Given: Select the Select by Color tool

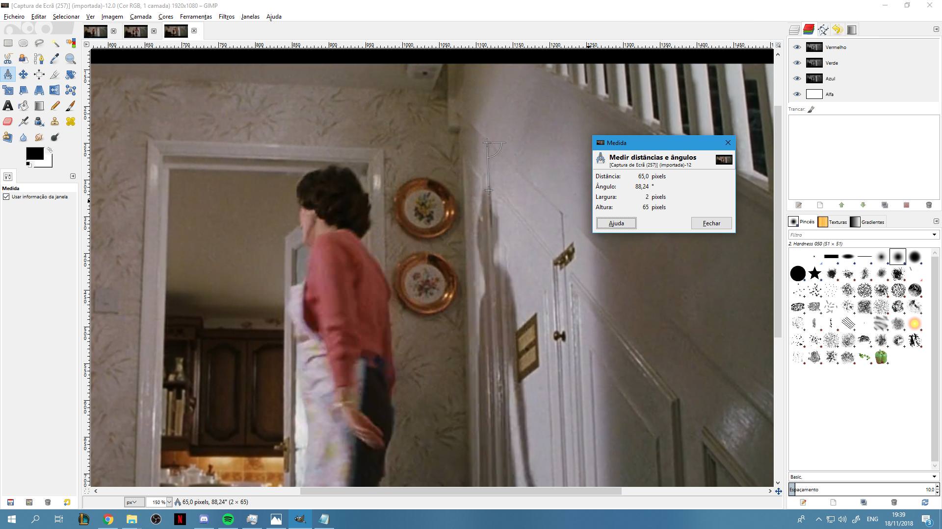Looking at the screenshot, I should coord(71,43).
